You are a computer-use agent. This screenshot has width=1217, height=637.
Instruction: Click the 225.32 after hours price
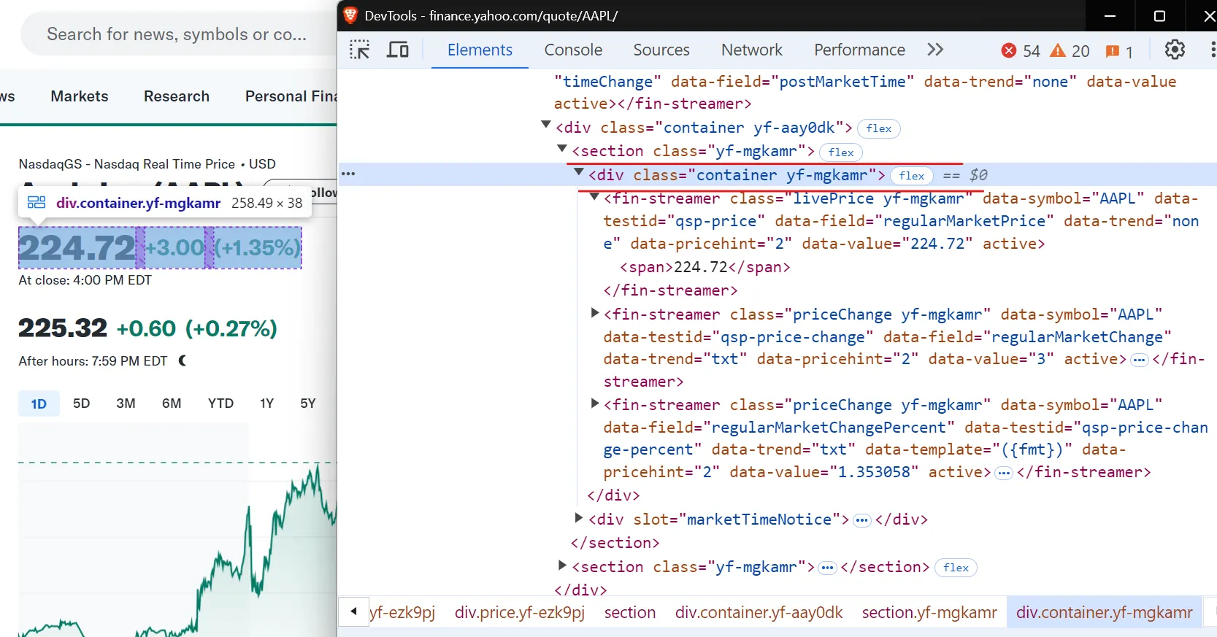coord(63,328)
